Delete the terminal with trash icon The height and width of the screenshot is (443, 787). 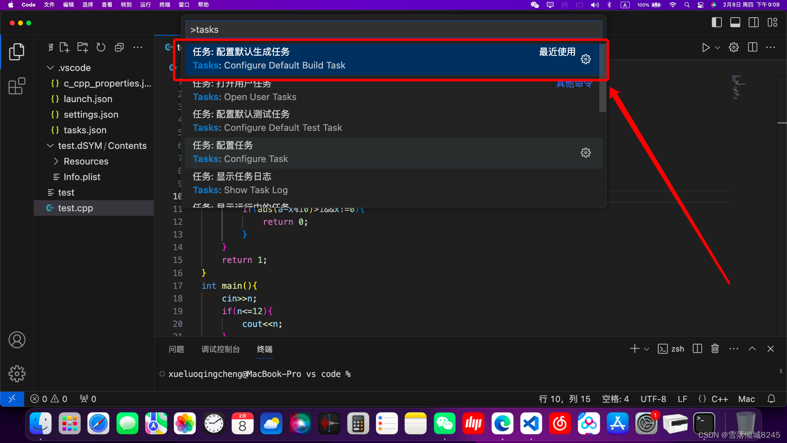pyautogui.click(x=715, y=349)
